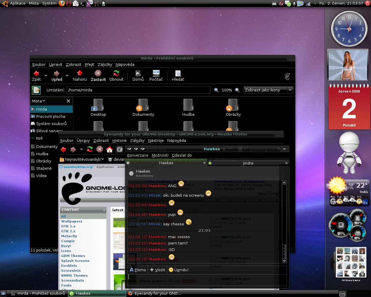
Task: Open Nástroje menu in Firefox
Action: [x=156, y=140]
